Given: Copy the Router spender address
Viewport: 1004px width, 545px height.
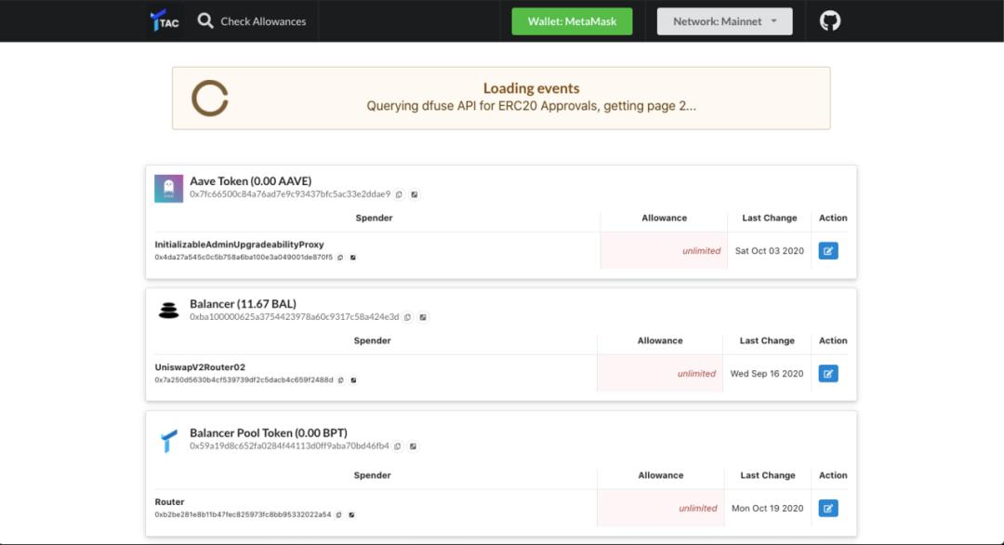Looking at the screenshot, I should pyautogui.click(x=338, y=515).
